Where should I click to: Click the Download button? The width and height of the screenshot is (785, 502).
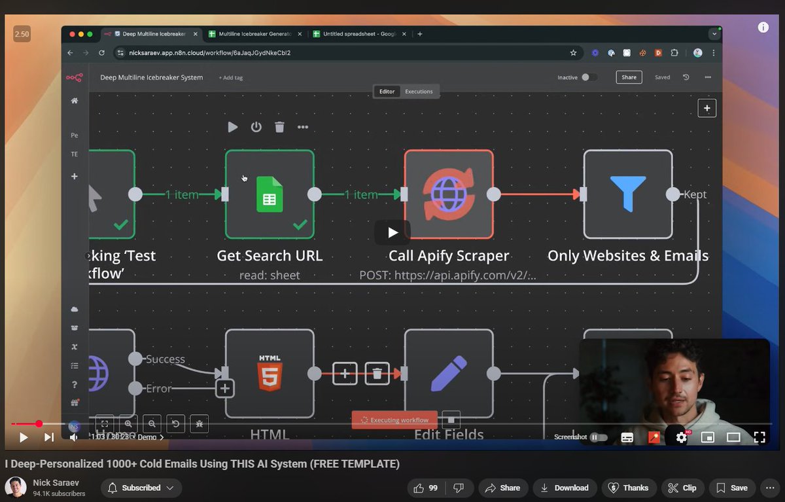point(565,488)
